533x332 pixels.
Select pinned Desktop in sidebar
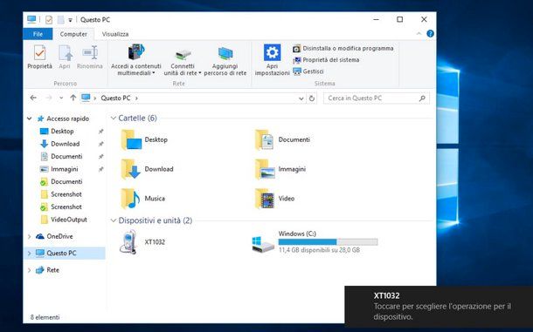tap(62, 132)
